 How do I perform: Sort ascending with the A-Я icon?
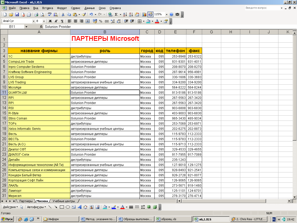125,14
